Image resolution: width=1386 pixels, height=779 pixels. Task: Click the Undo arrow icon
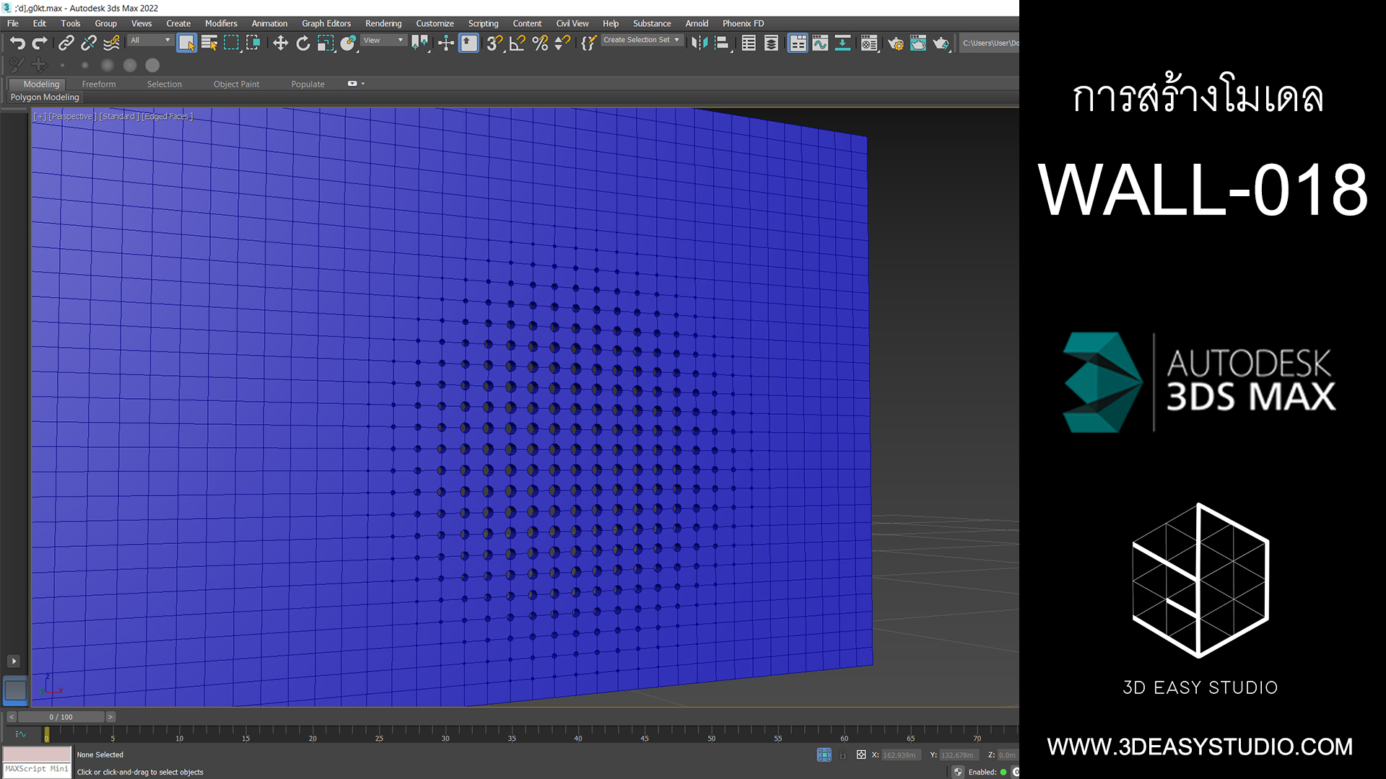click(x=17, y=43)
